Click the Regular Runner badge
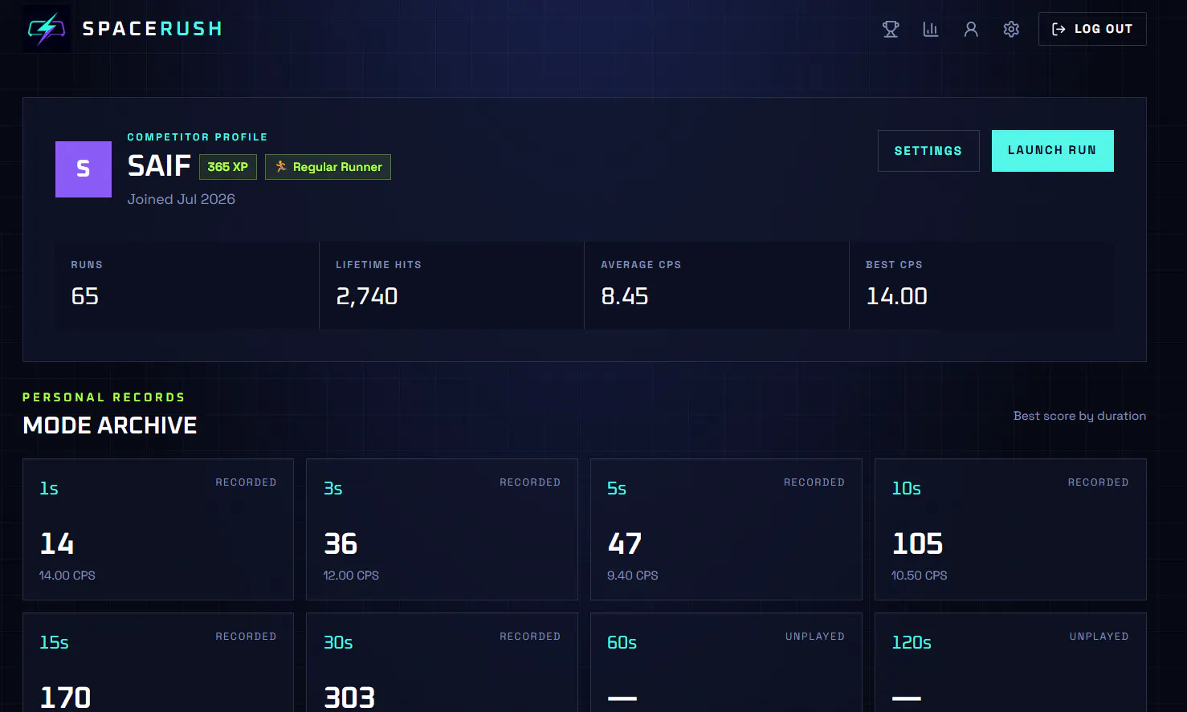 [x=328, y=167]
